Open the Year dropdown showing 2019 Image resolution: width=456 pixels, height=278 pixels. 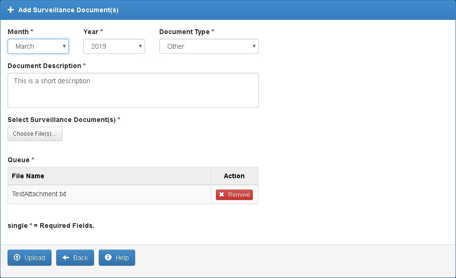pyautogui.click(x=114, y=46)
